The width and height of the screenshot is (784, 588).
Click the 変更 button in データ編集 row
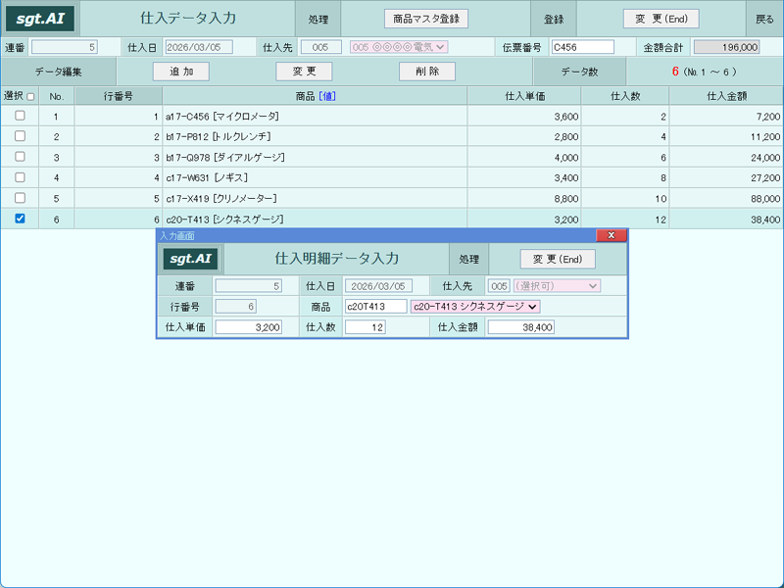pyautogui.click(x=304, y=72)
